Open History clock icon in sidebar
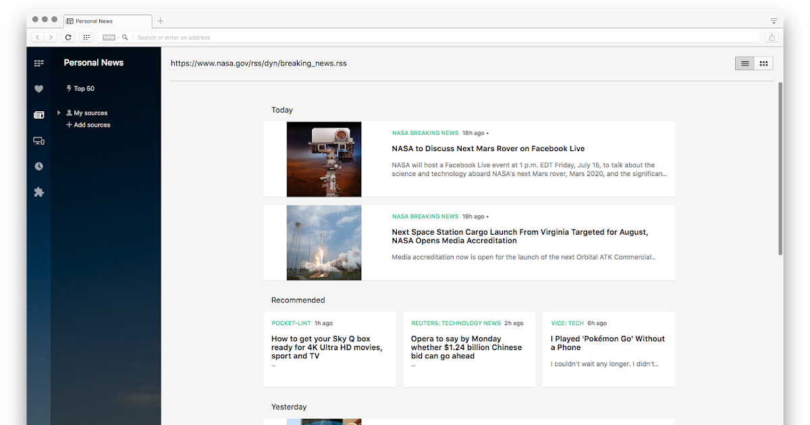 pos(38,167)
